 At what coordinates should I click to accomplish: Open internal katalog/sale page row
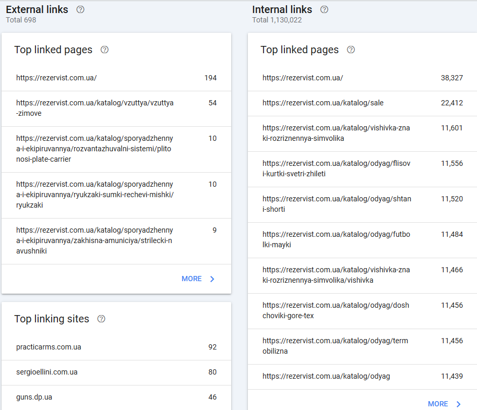(362, 103)
